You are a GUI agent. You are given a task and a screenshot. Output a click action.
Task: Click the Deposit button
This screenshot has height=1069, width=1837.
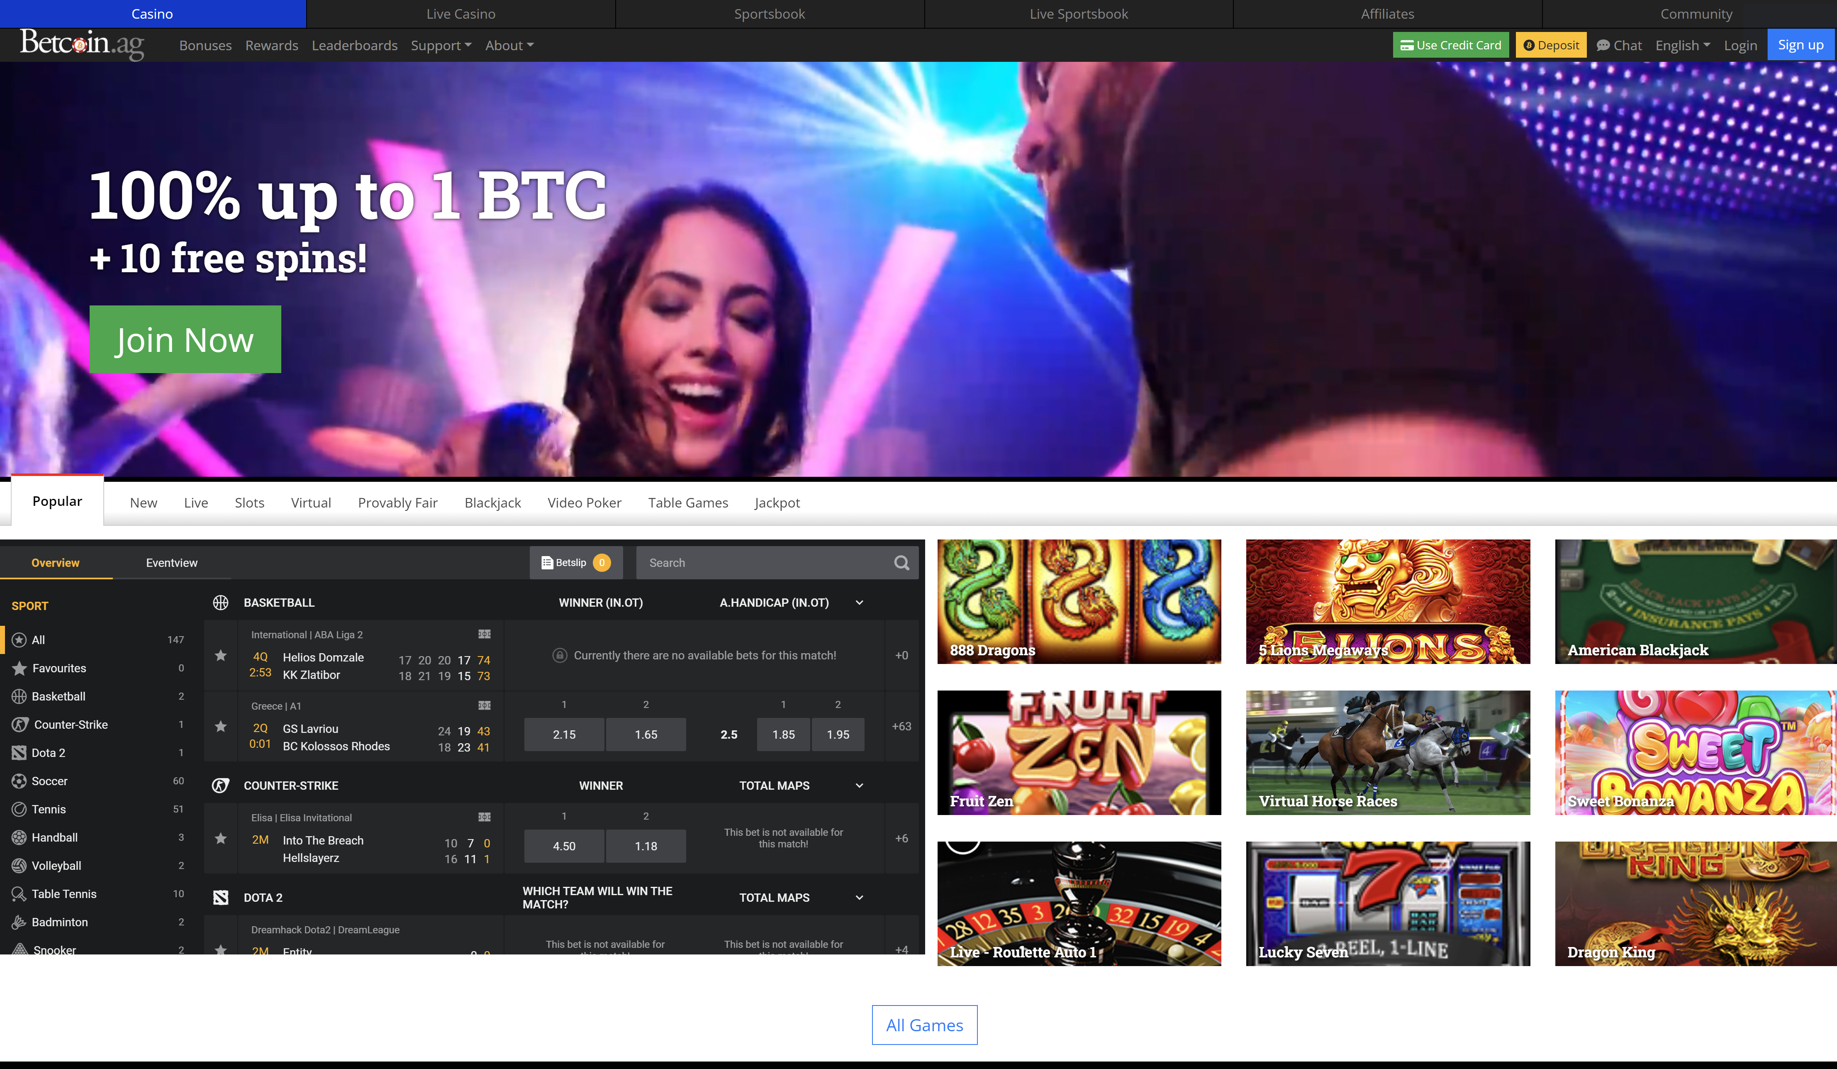click(x=1551, y=45)
